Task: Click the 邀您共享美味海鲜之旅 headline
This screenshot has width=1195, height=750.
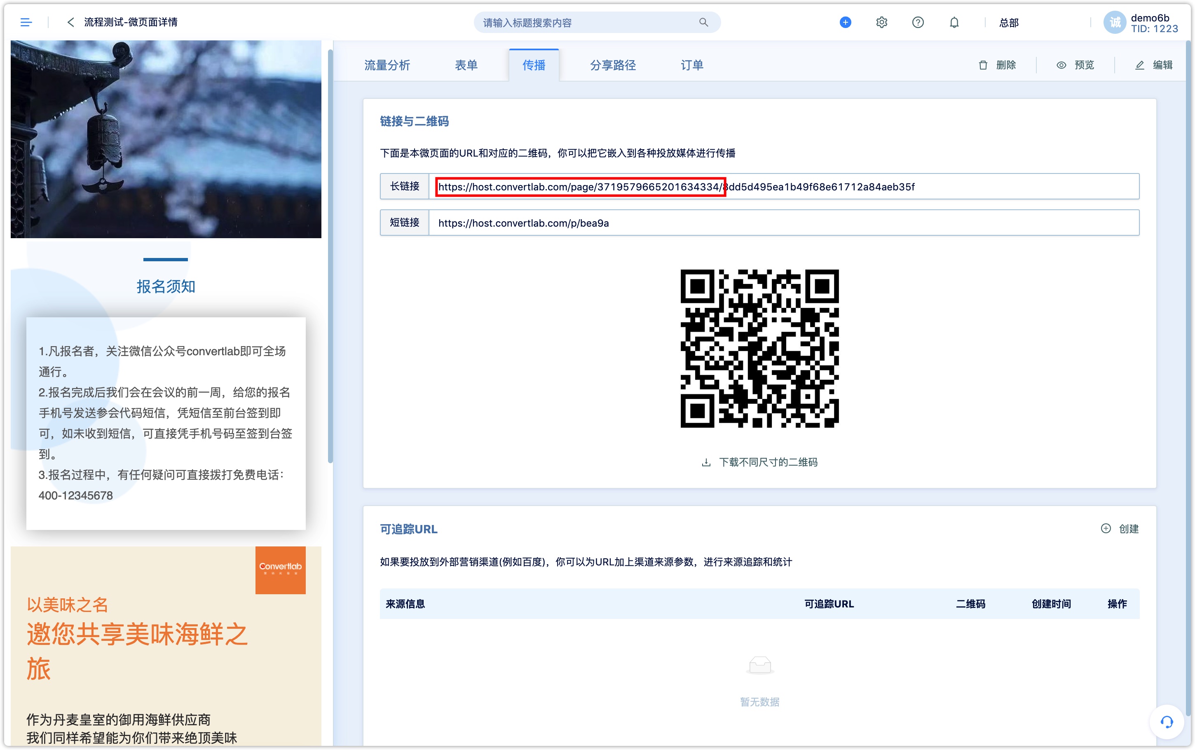Action: 137,651
